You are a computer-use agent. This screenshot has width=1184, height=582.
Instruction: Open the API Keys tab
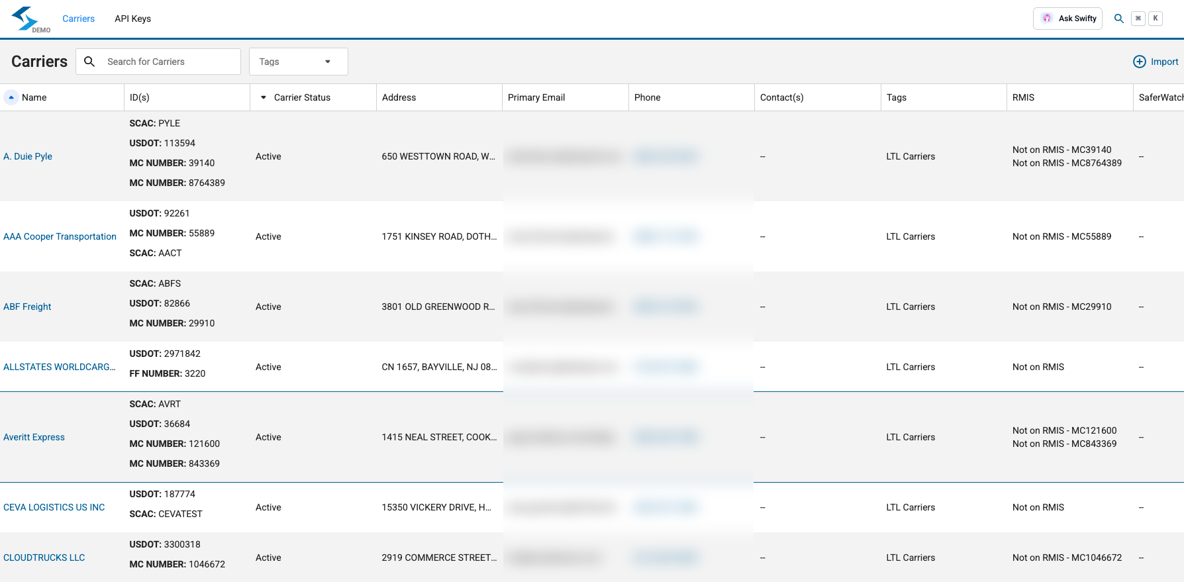point(132,19)
